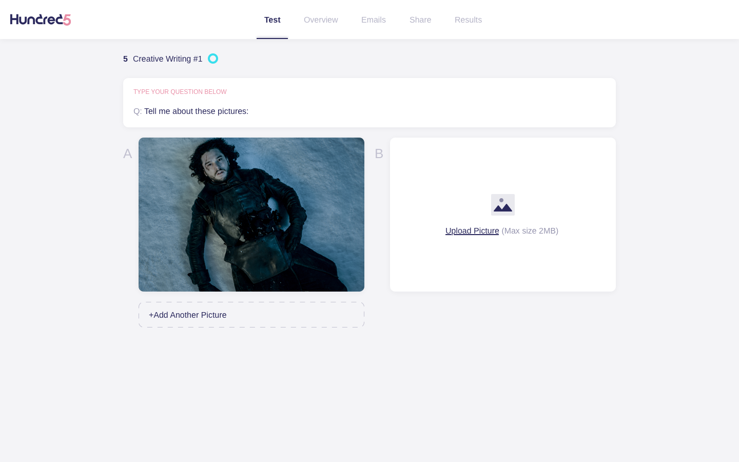The width and height of the screenshot is (739, 462).
Task: Select the picture A thumbnail
Action: tap(251, 215)
